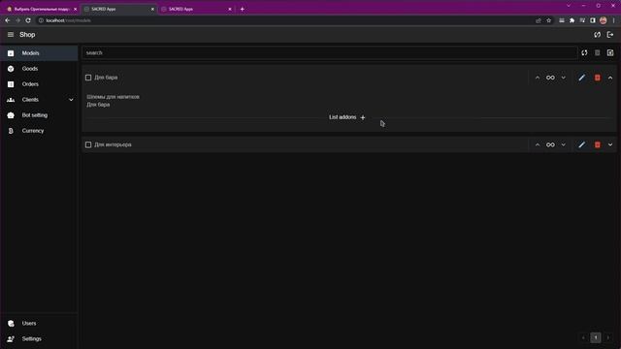Open the Users page in the sidebar

pos(39,323)
